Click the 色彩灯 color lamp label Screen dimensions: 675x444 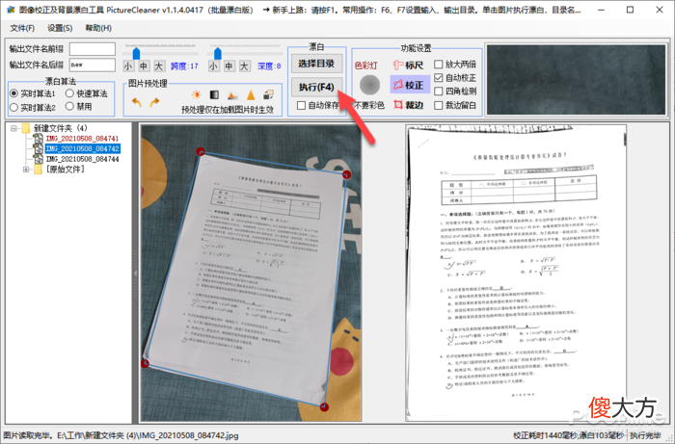365,65
